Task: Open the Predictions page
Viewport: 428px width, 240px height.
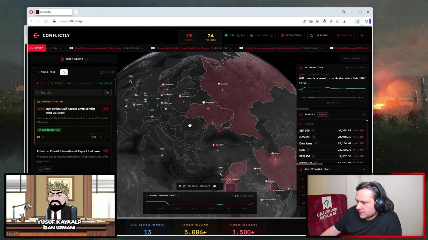Action: pos(291,35)
